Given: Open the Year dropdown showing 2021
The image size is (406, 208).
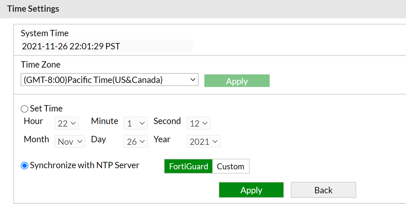Looking at the screenshot, I should (203, 142).
